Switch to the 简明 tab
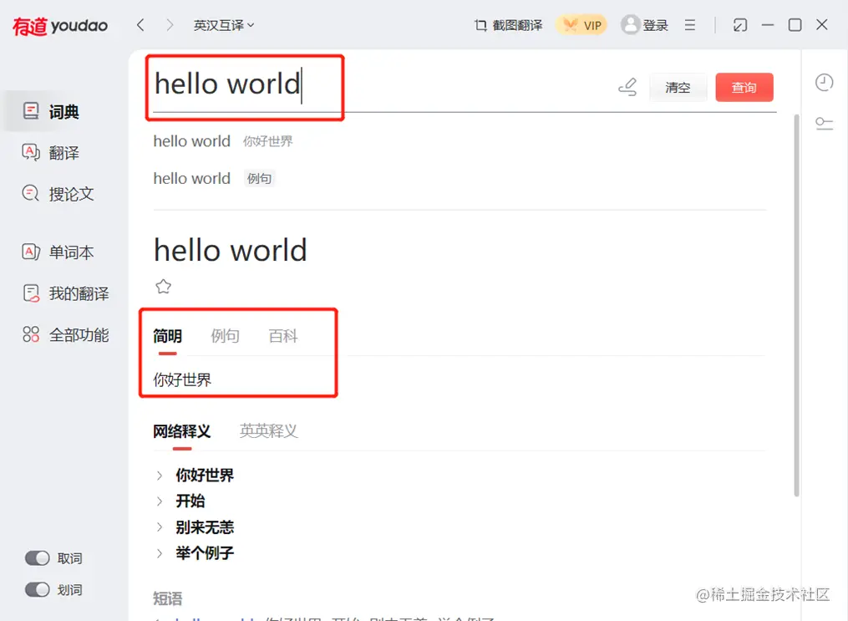The height and width of the screenshot is (621, 848). coord(168,337)
